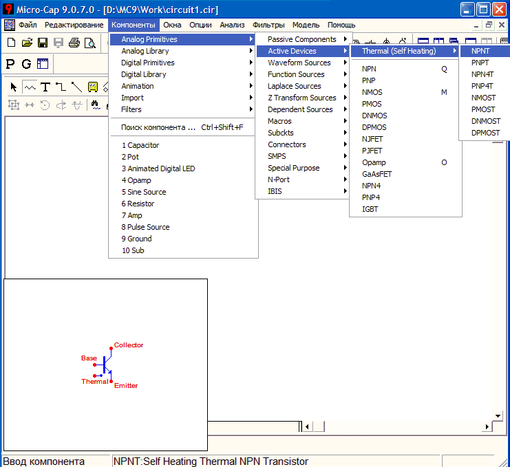
Task: Open the Помощь menu
Action: pos(341,25)
